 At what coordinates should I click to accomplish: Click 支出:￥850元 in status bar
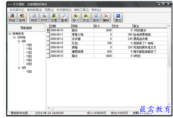tap(119, 113)
